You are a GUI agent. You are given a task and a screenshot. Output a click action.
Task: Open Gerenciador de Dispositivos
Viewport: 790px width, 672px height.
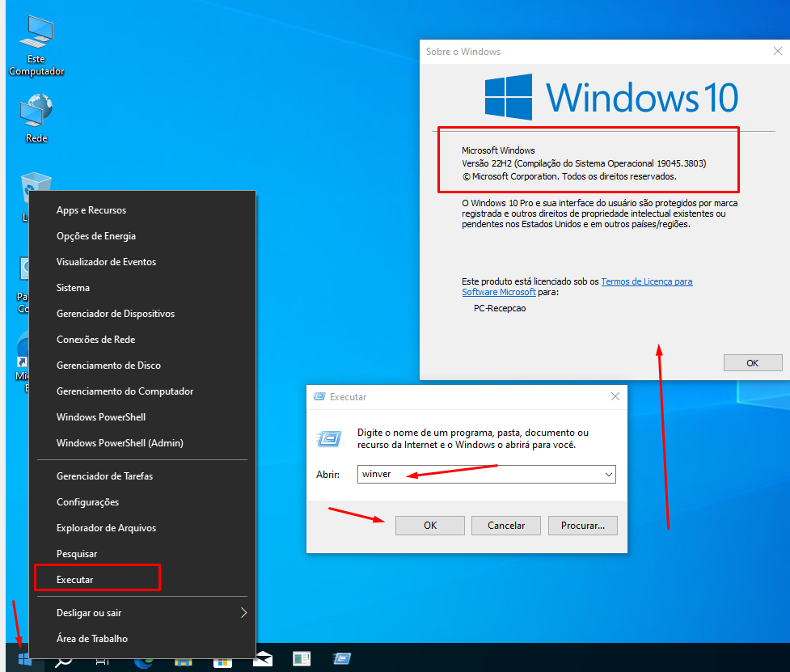coord(142,313)
